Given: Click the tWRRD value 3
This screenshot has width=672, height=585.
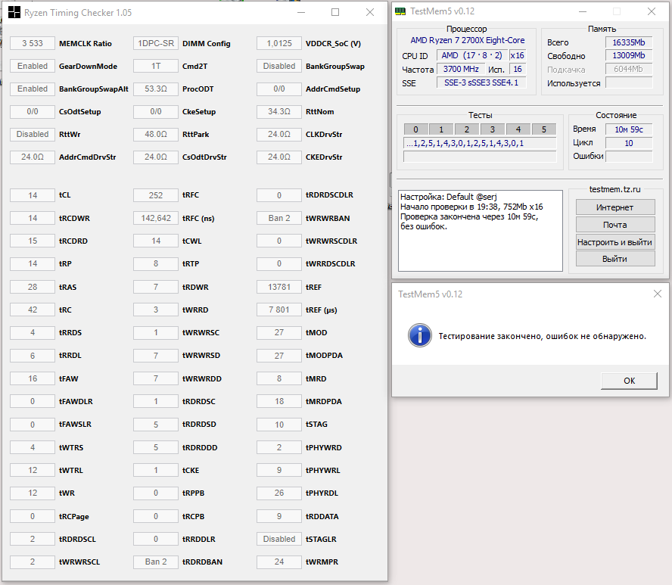Looking at the screenshot, I should pyautogui.click(x=156, y=310).
